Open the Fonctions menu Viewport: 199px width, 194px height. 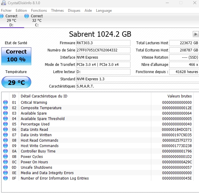tap(39, 11)
